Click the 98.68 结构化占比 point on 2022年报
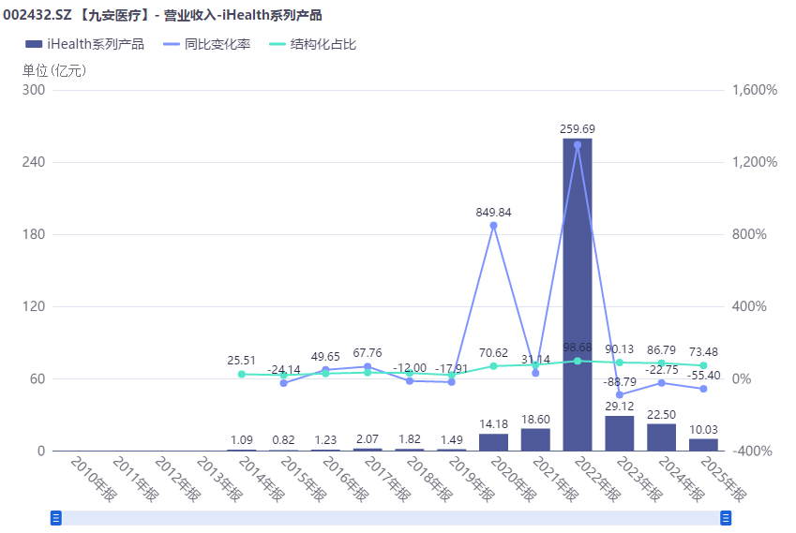This screenshot has width=796, height=533. click(578, 361)
